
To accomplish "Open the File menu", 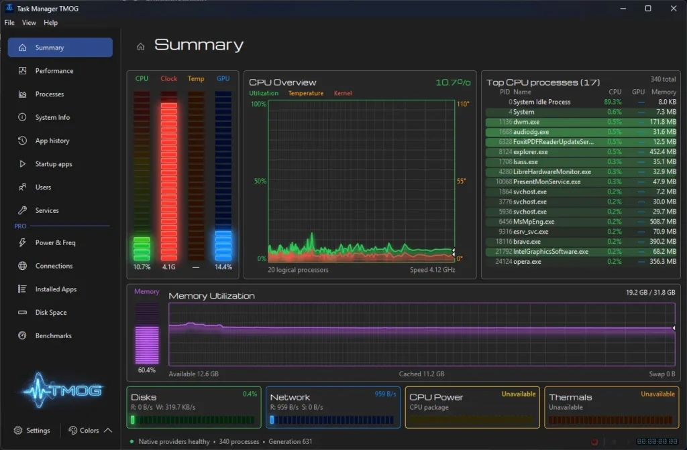I will (9, 23).
